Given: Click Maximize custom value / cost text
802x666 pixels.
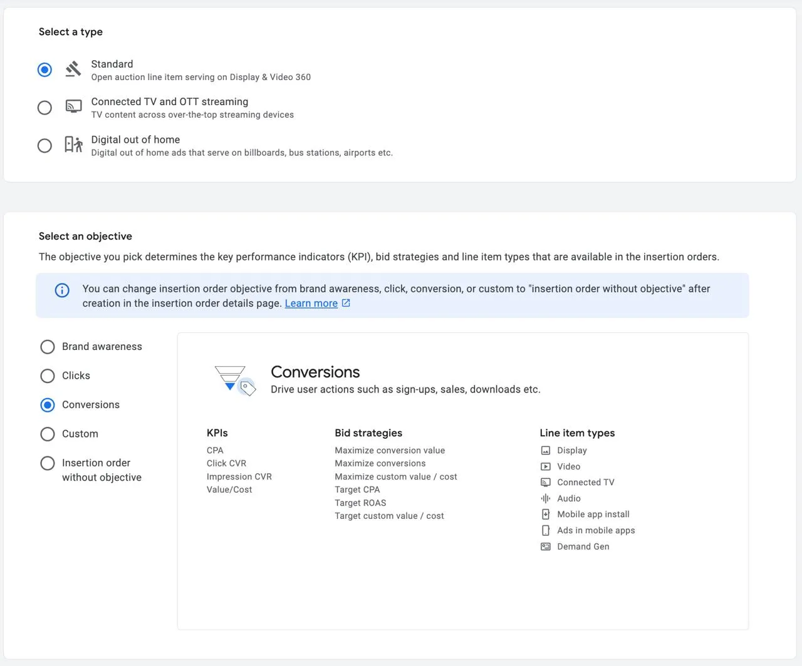Looking at the screenshot, I should coord(396,477).
